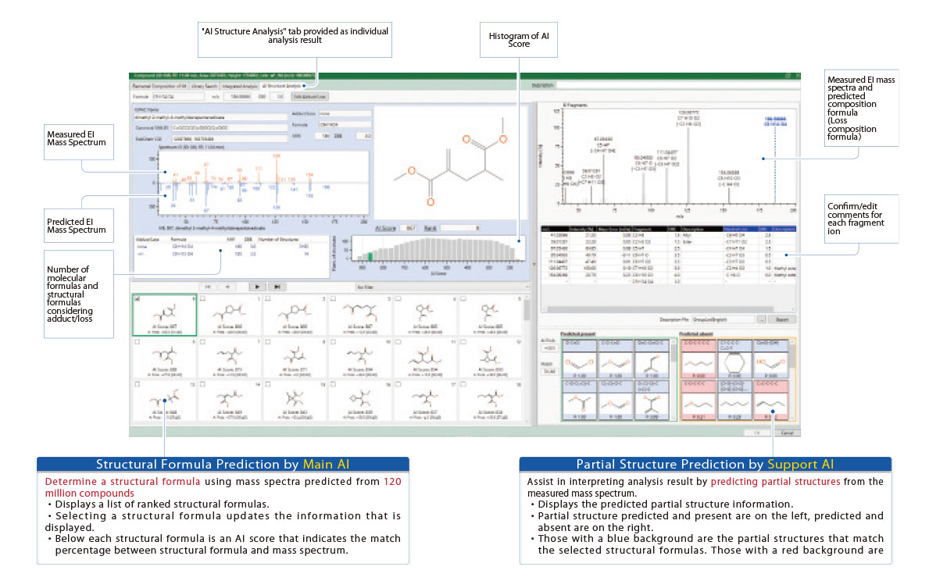Select the HO carboxylic acid tile in Predicted absent

point(771,359)
